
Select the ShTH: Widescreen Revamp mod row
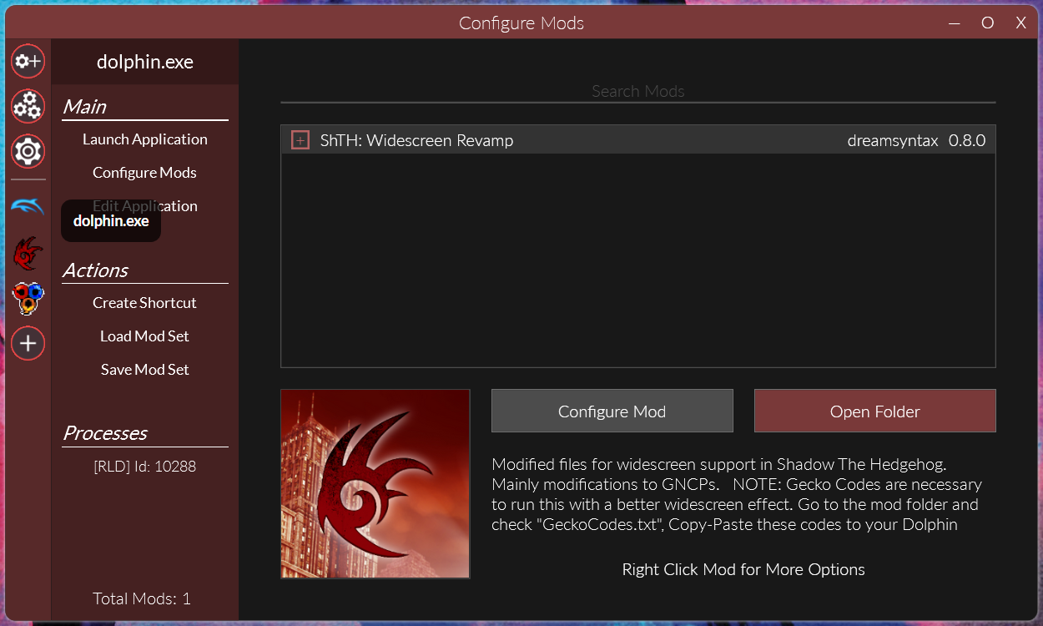tap(638, 140)
